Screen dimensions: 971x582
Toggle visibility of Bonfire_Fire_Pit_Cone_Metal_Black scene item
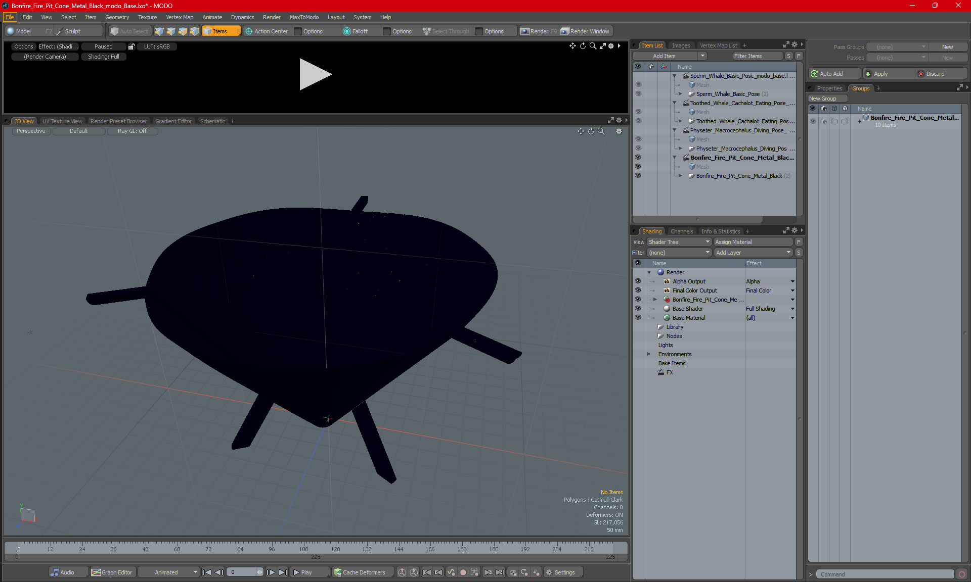638,158
